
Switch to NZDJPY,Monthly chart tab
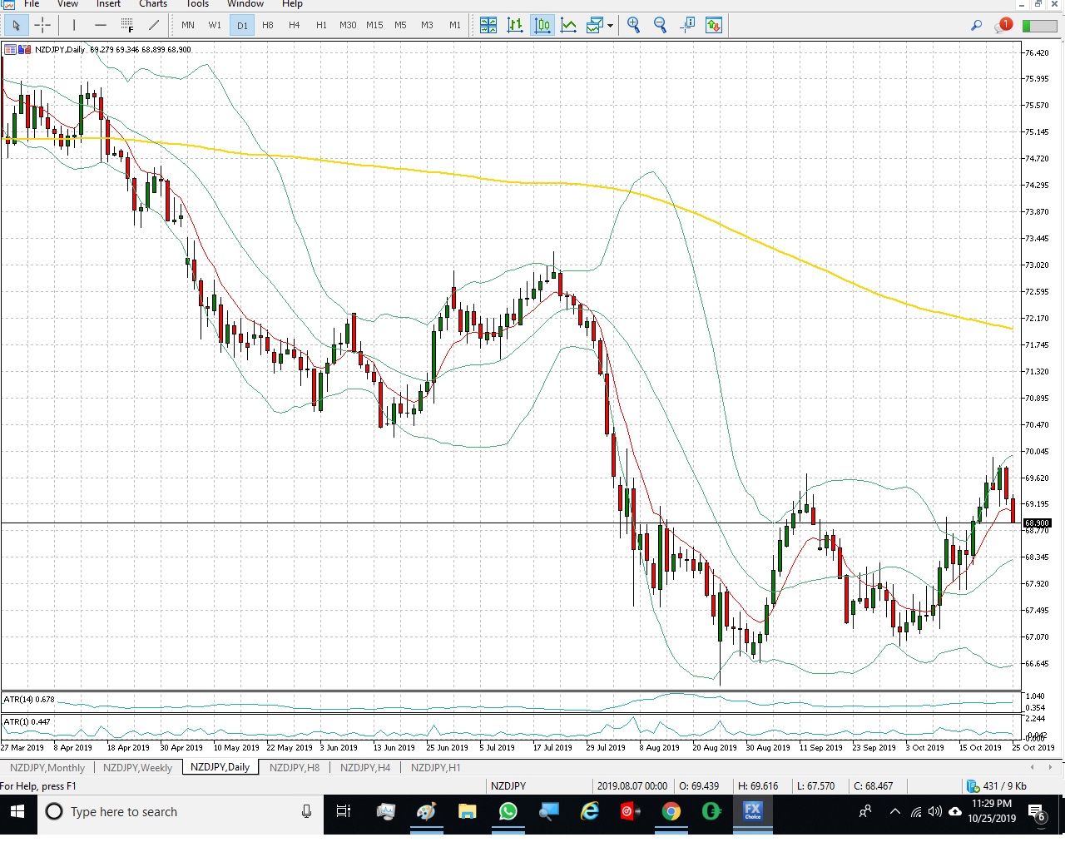point(47,767)
